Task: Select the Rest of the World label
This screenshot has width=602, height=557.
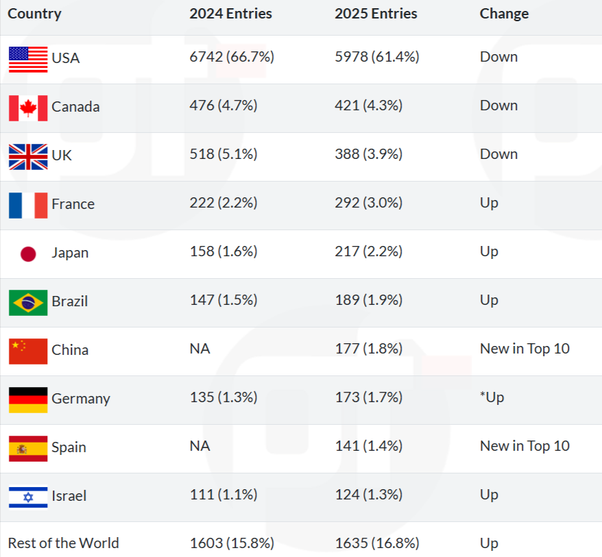Action: 63,543
